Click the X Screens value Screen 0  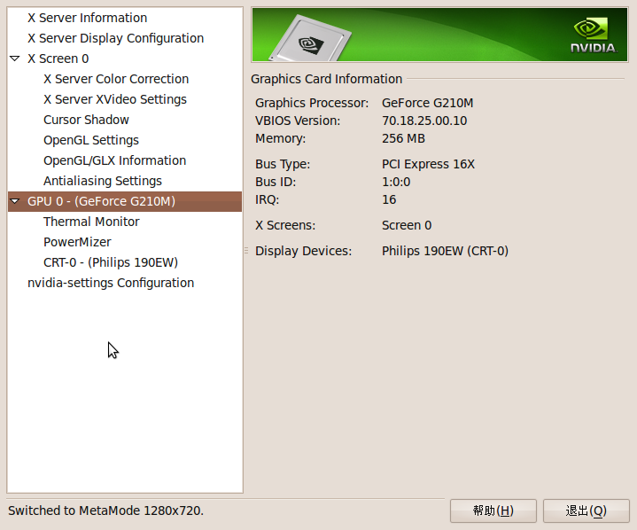pos(407,225)
